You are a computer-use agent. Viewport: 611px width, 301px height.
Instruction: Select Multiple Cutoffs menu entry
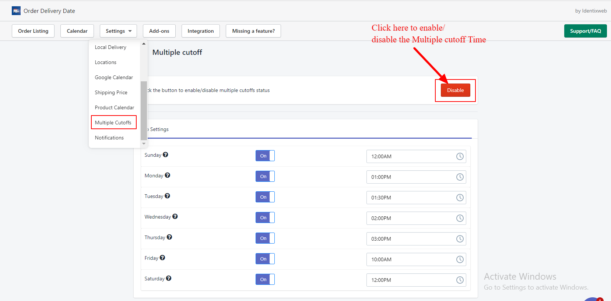[x=113, y=123]
